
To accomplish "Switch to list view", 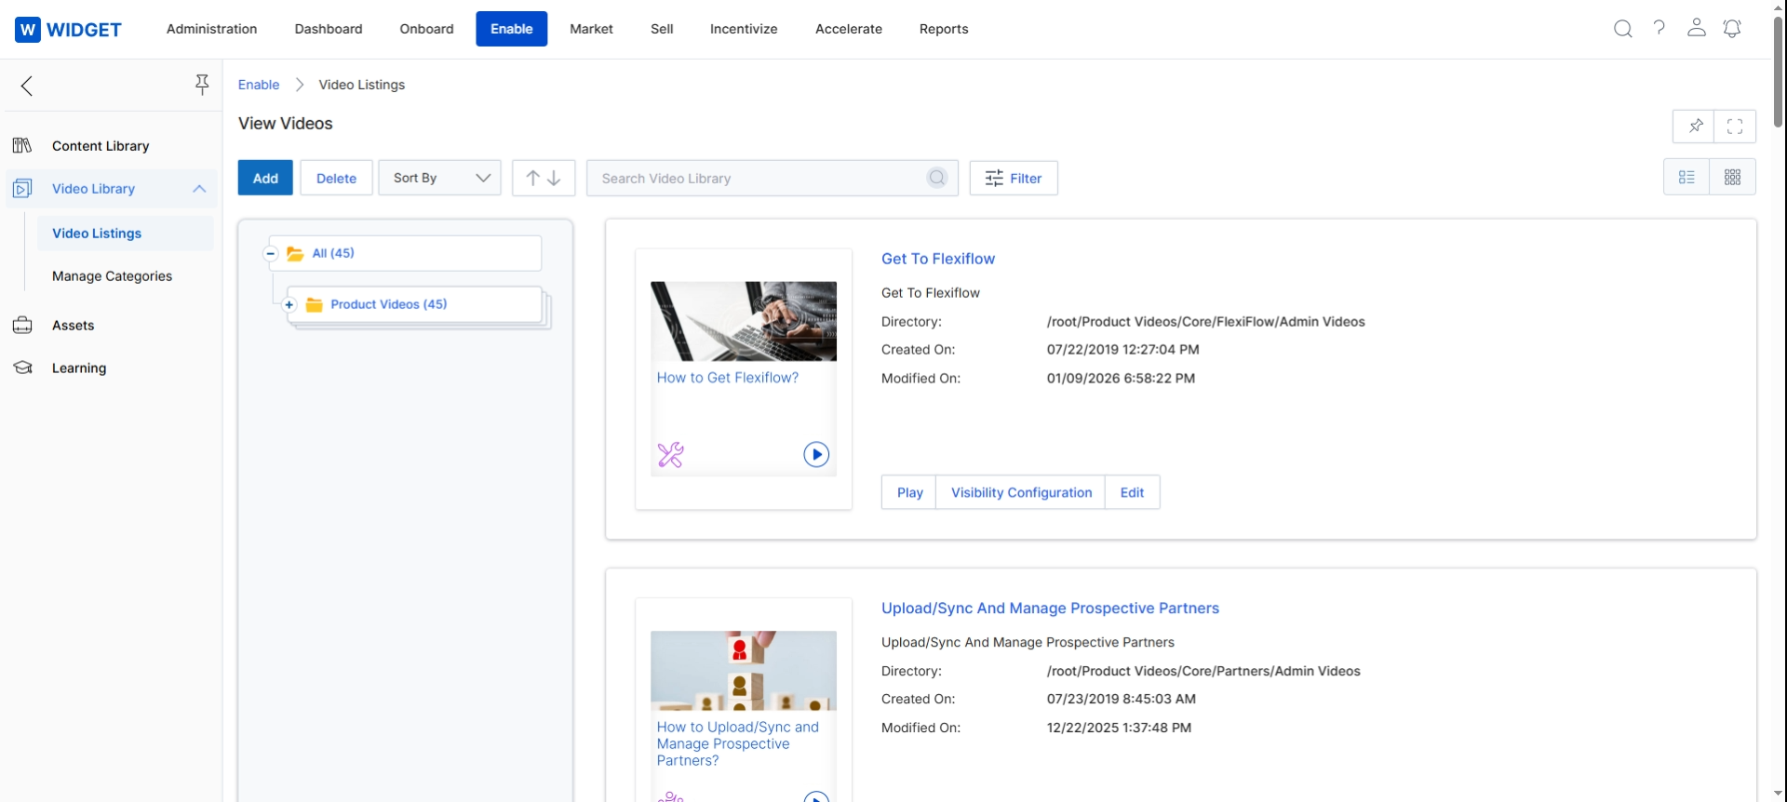I will 1686,177.
